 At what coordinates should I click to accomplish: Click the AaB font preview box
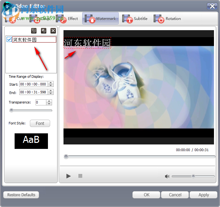point(31,141)
